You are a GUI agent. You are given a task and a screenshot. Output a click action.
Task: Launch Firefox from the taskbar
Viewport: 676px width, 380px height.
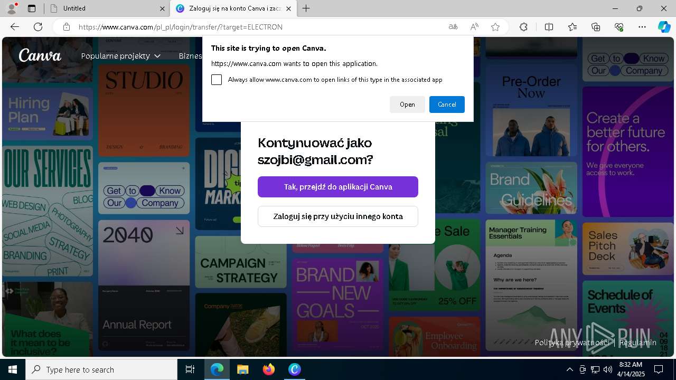click(269, 369)
